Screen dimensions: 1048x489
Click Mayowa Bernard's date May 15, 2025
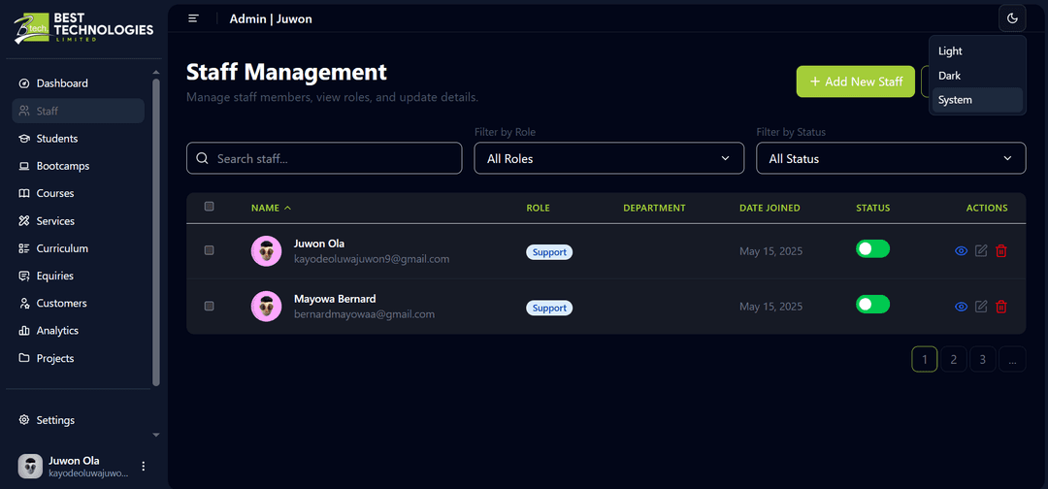pyautogui.click(x=770, y=307)
